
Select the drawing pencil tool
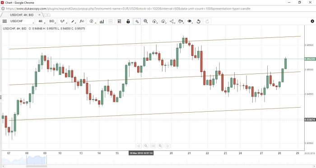73,21
